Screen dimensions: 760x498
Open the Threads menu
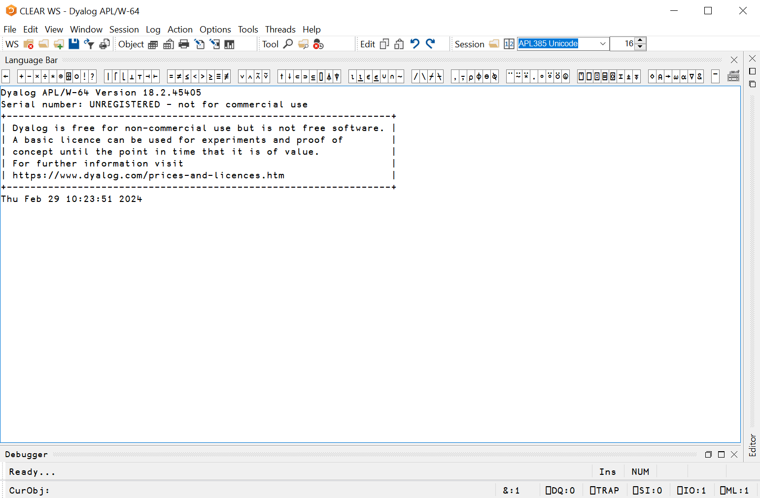point(280,30)
